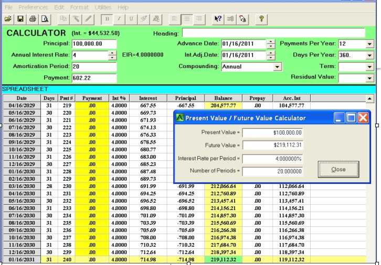Open the Utilities menu
The image size is (381, 265).
point(103,7)
